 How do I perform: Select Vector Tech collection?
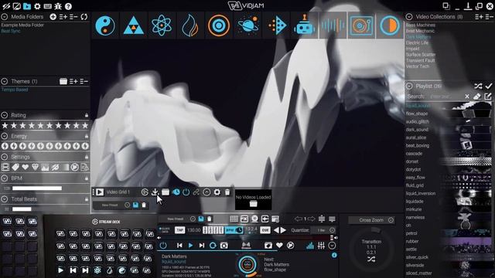coord(418,66)
